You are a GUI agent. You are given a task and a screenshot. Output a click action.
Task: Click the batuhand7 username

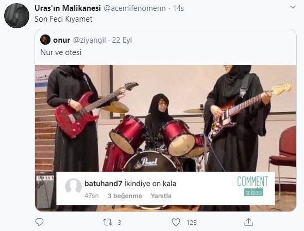pyautogui.click(x=103, y=183)
